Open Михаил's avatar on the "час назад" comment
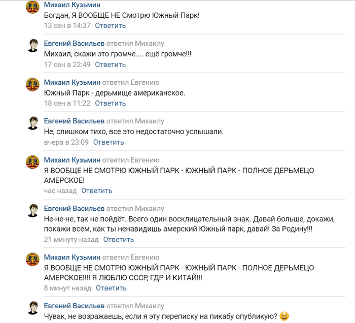This screenshot has width=355, height=323. click(x=33, y=162)
